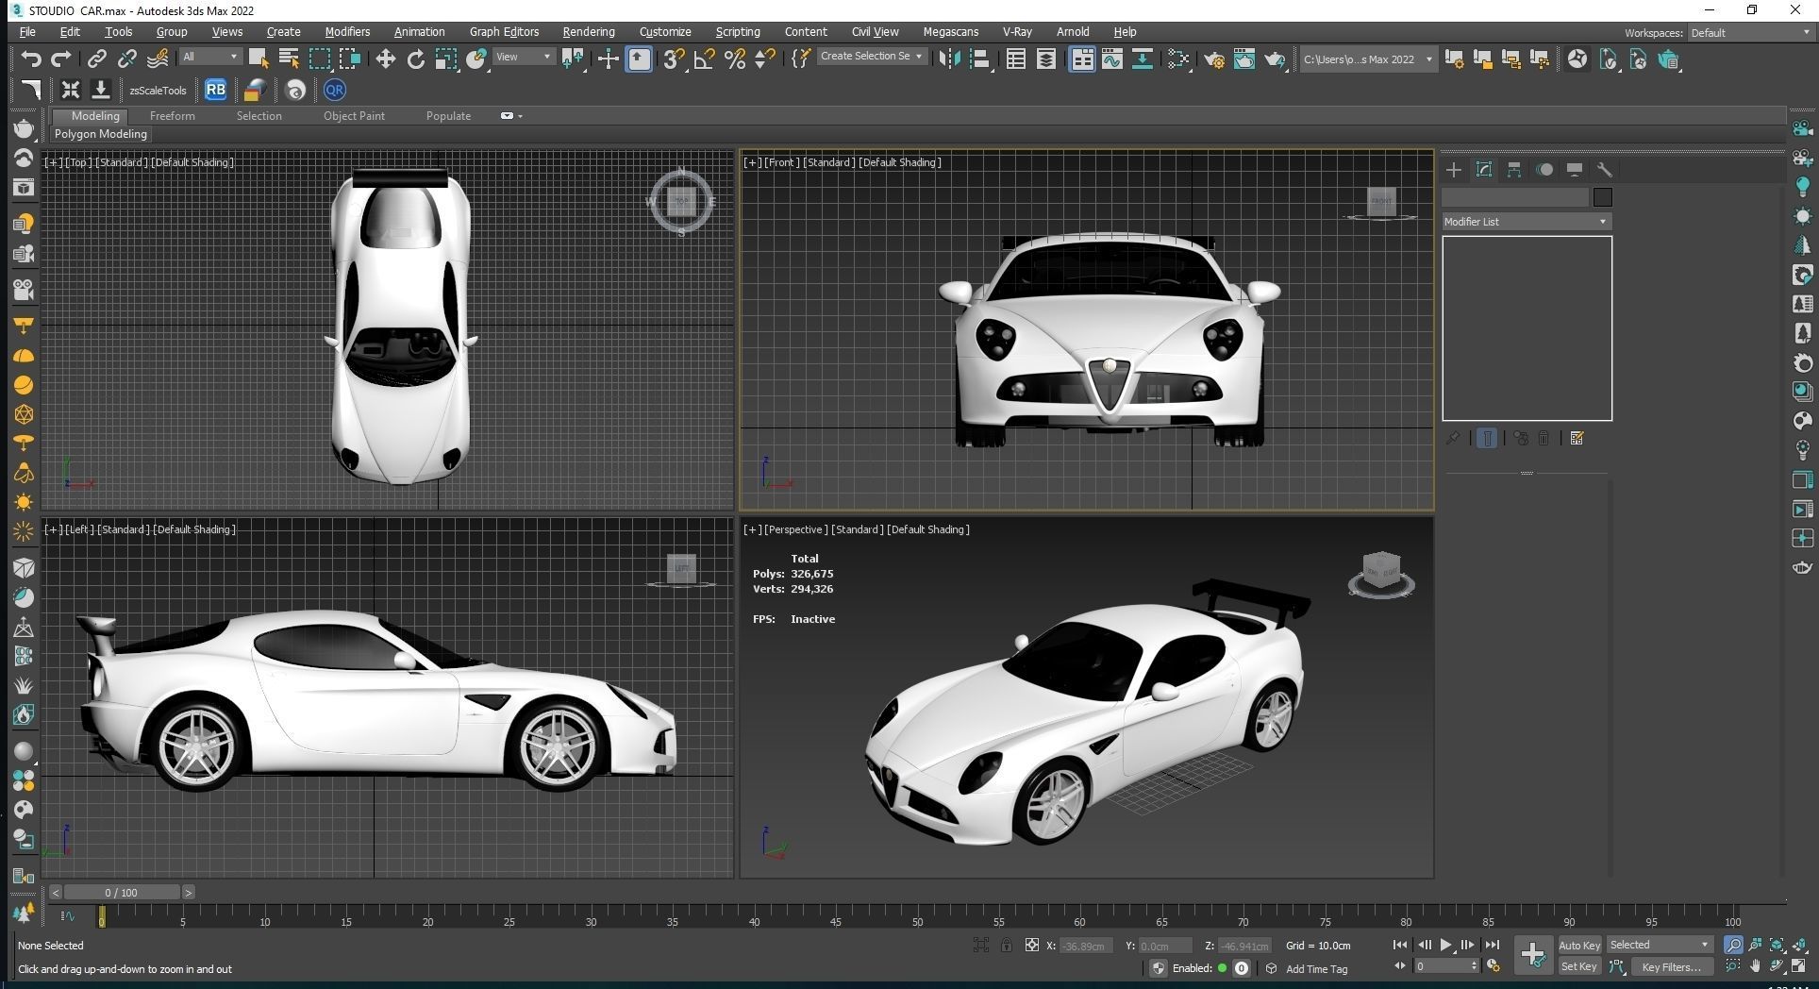Open Perspective viewport [+] menu
Screen dimensions: 1819x989
point(752,529)
